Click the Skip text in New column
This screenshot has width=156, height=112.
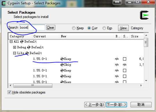(67, 65)
